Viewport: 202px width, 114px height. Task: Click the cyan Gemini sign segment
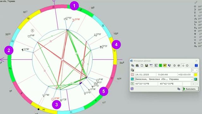[103, 26]
